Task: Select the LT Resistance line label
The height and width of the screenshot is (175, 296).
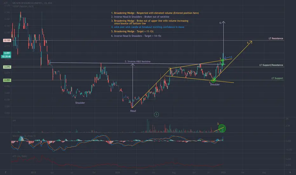Action: pos(276,38)
